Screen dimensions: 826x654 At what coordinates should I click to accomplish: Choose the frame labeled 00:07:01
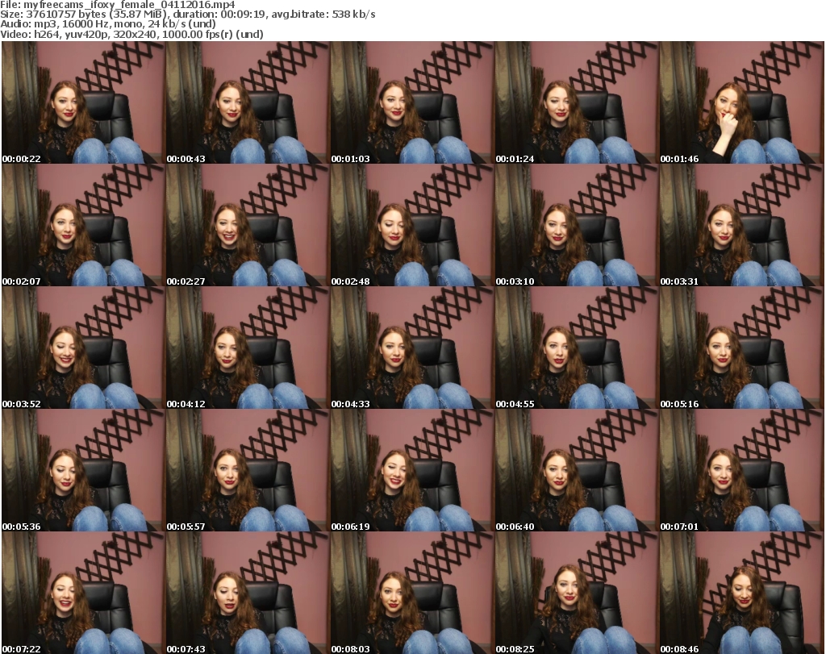(x=741, y=470)
